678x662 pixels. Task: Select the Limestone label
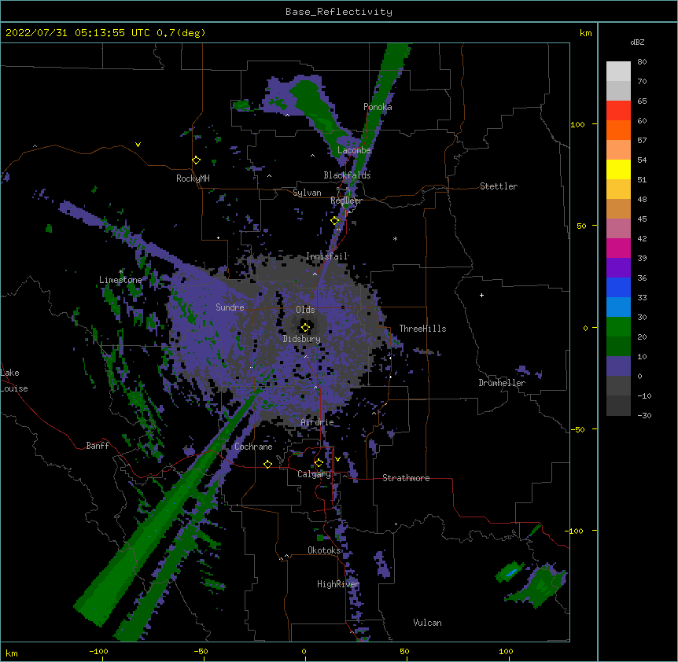(x=120, y=280)
